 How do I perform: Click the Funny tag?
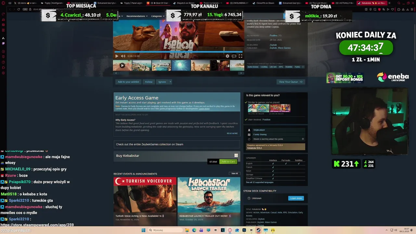click(x=297, y=67)
